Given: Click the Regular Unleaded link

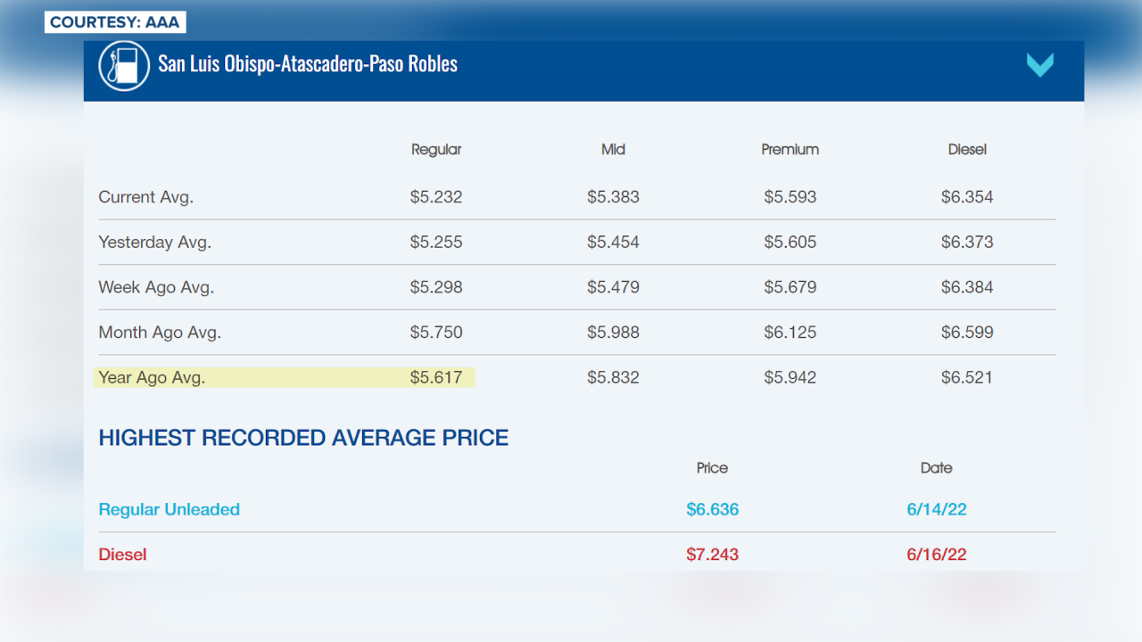Looking at the screenshot, I should tap(170, 509).
